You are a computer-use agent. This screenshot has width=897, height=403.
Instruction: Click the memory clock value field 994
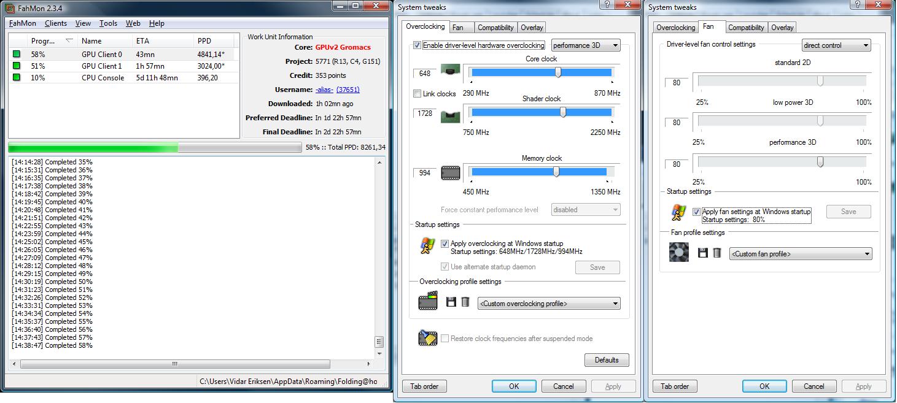tap(425, 173)
